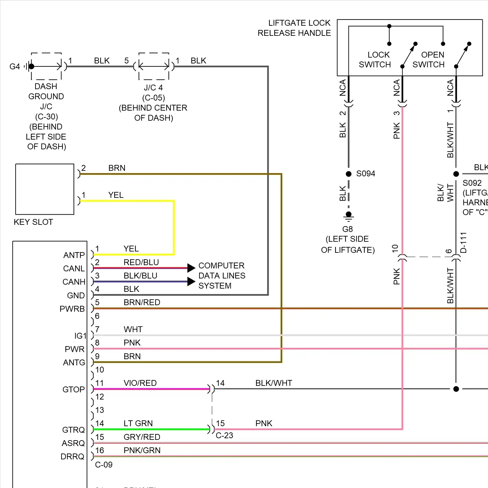This screenshot has height=488, width=488.
Task: Click the WHT wire label
Action: tap(133, 329)
